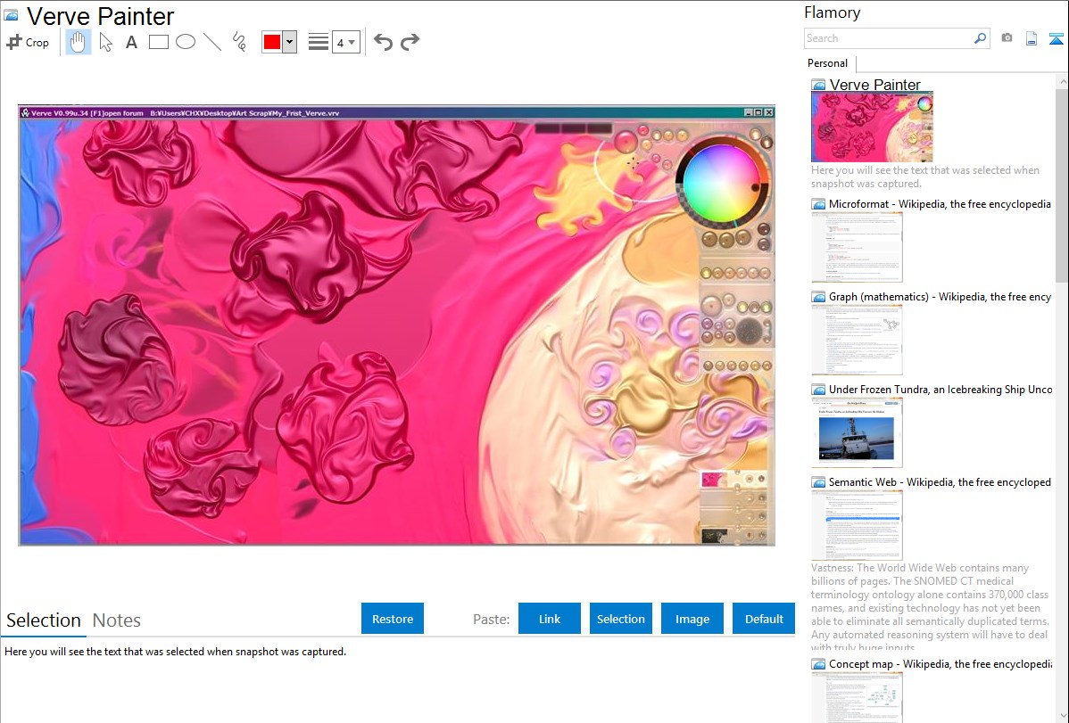
Task: Open the annotation color dropdown arrow
Action: [x=290, y=42]
